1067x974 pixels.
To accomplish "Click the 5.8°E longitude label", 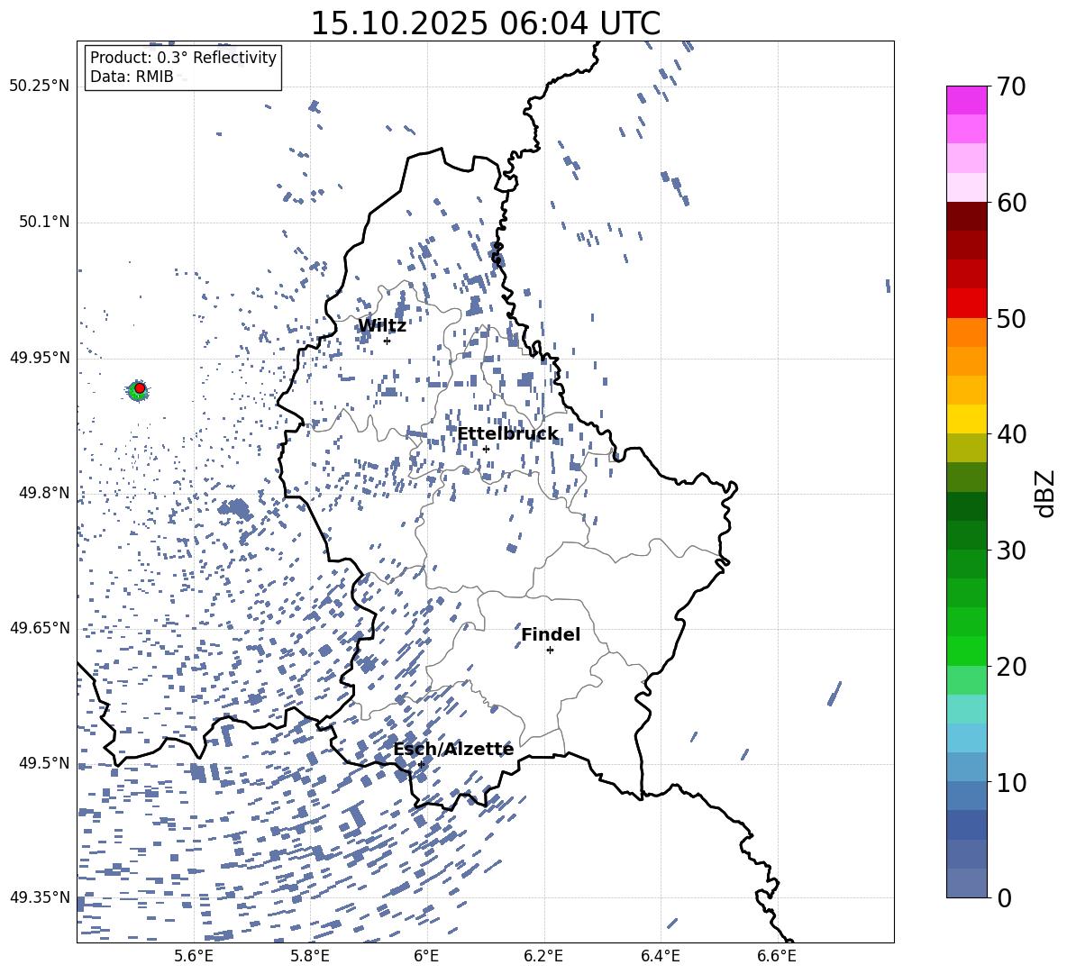I will click(310, 956).
